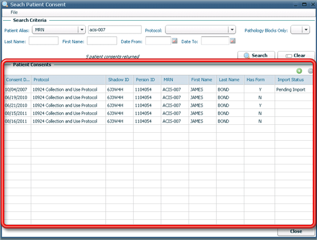Open the File menu
The height and width of the screenshot is (240, 317).
(14, 12)
